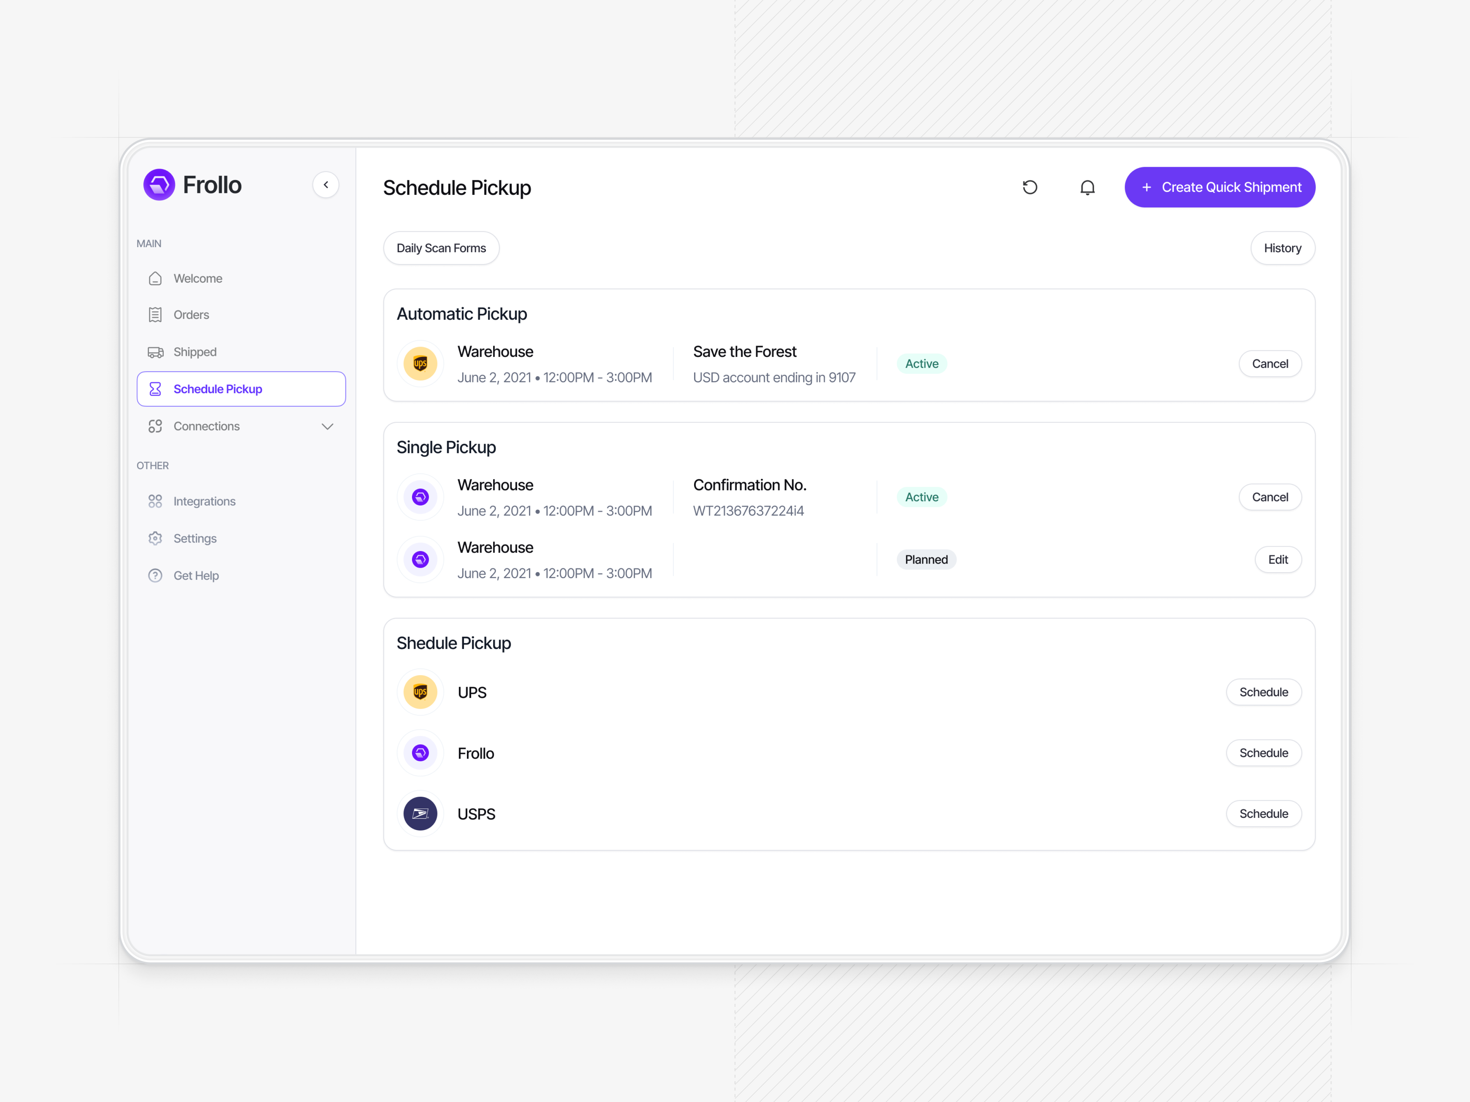Screen dimensions: 1470x1102
Task: Click the Frollo logo icon
Action: coord(159,185)
